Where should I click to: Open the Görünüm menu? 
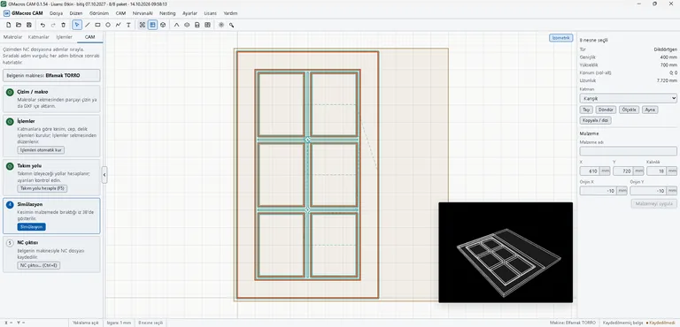[x=99, y=13]
